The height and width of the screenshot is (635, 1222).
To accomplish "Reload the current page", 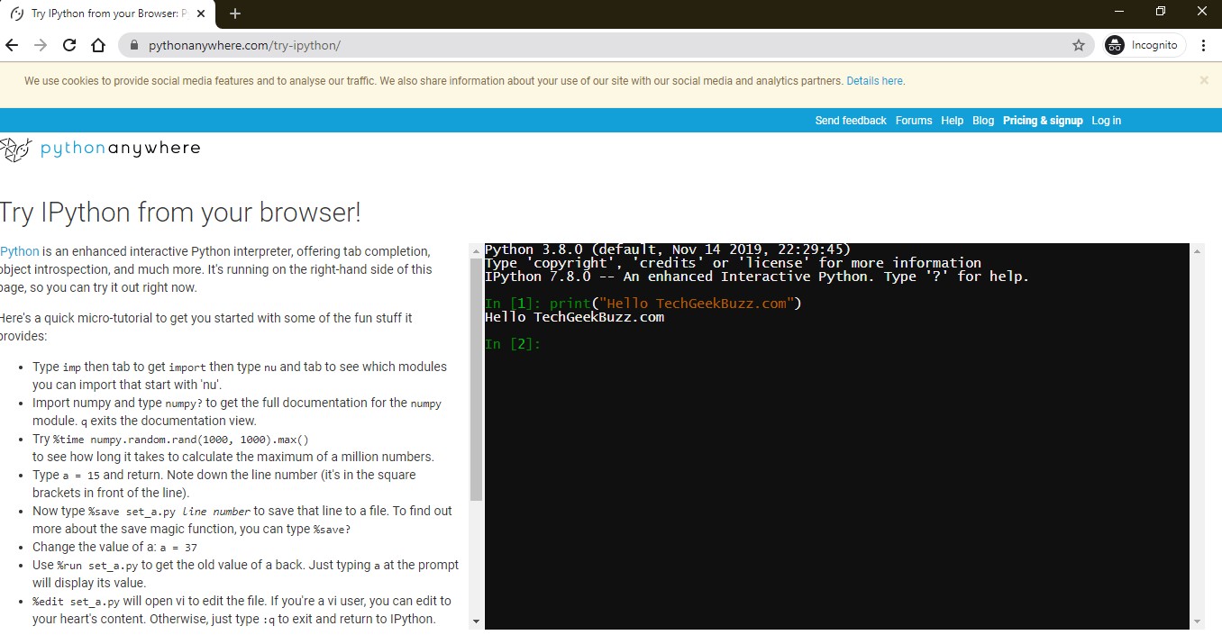I will tap(69, 45).
